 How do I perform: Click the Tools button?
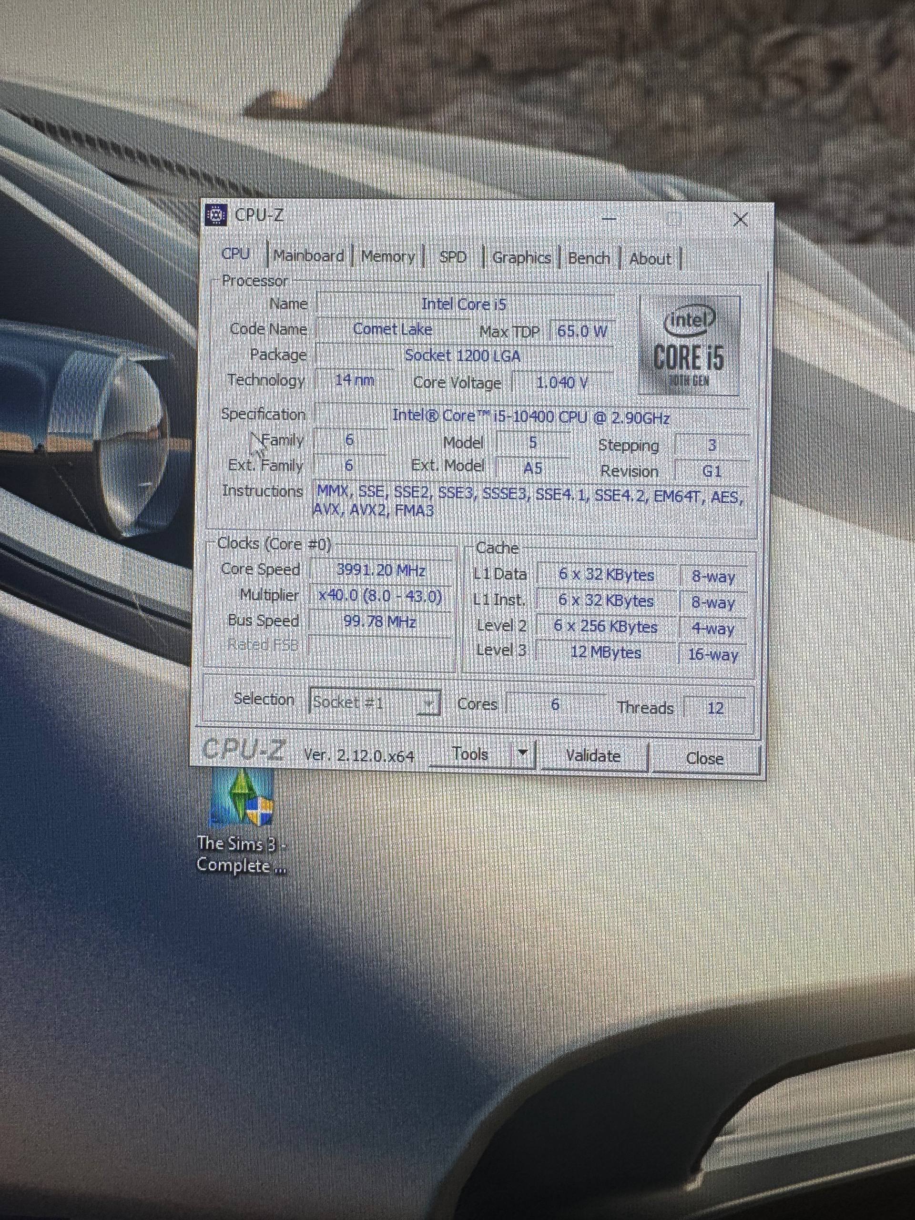(x=470, y=753)
